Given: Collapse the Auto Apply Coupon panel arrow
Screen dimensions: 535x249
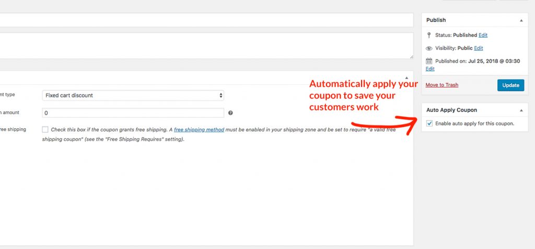Looking at the screenshot, I should 520,110.
